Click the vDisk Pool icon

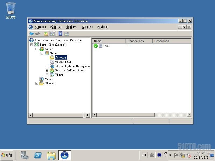(52, 62)
